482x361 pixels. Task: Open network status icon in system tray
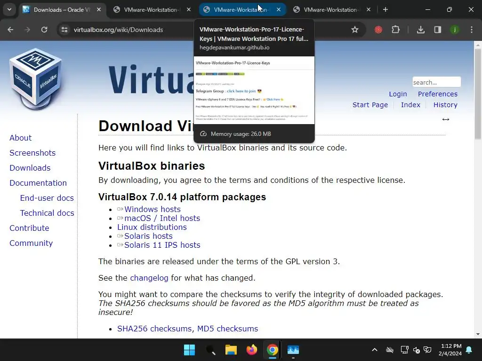pyautogui.click(x=404, y=350)
